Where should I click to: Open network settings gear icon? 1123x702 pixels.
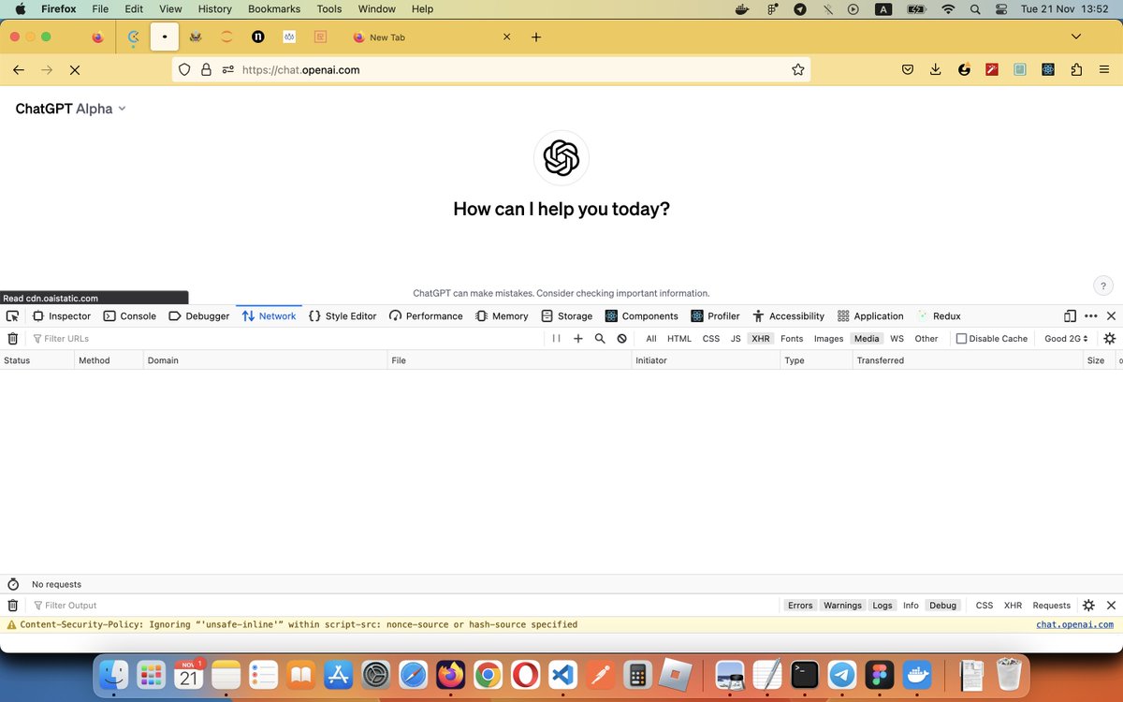[1110, 339]
